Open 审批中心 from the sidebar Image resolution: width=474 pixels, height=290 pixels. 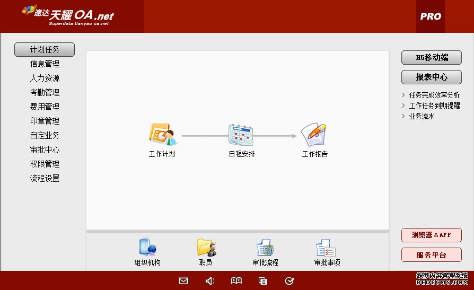point(45,150)
